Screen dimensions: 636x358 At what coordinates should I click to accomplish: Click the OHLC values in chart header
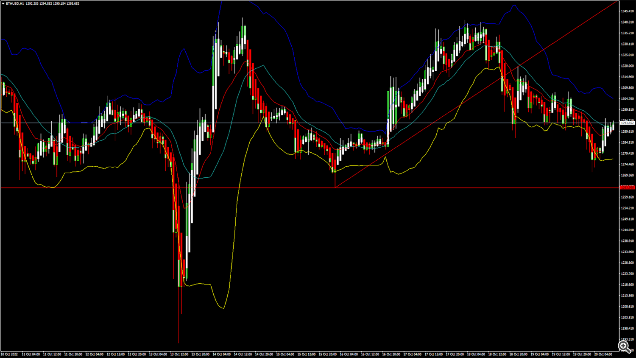coord(53,3)
